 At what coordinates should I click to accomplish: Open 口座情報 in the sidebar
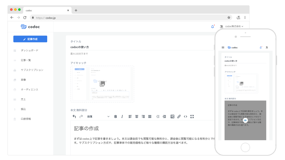26,119
